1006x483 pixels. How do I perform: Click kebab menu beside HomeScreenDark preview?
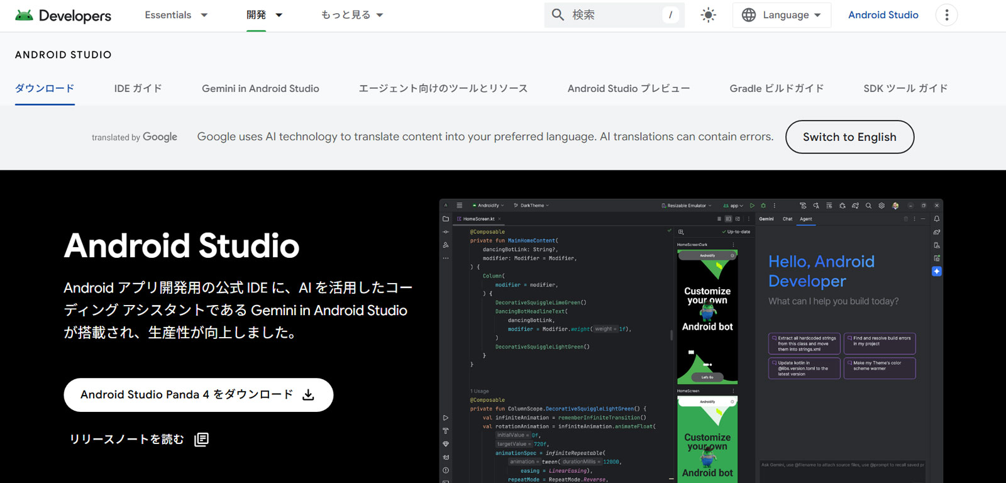click(732, 245)
